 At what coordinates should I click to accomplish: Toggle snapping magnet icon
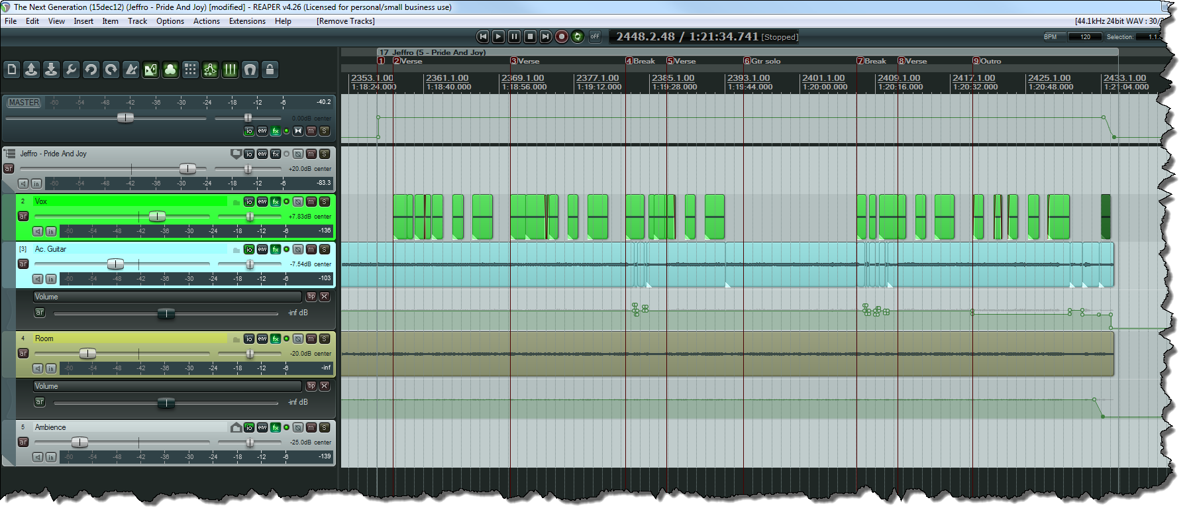click(x=250, y=70)
